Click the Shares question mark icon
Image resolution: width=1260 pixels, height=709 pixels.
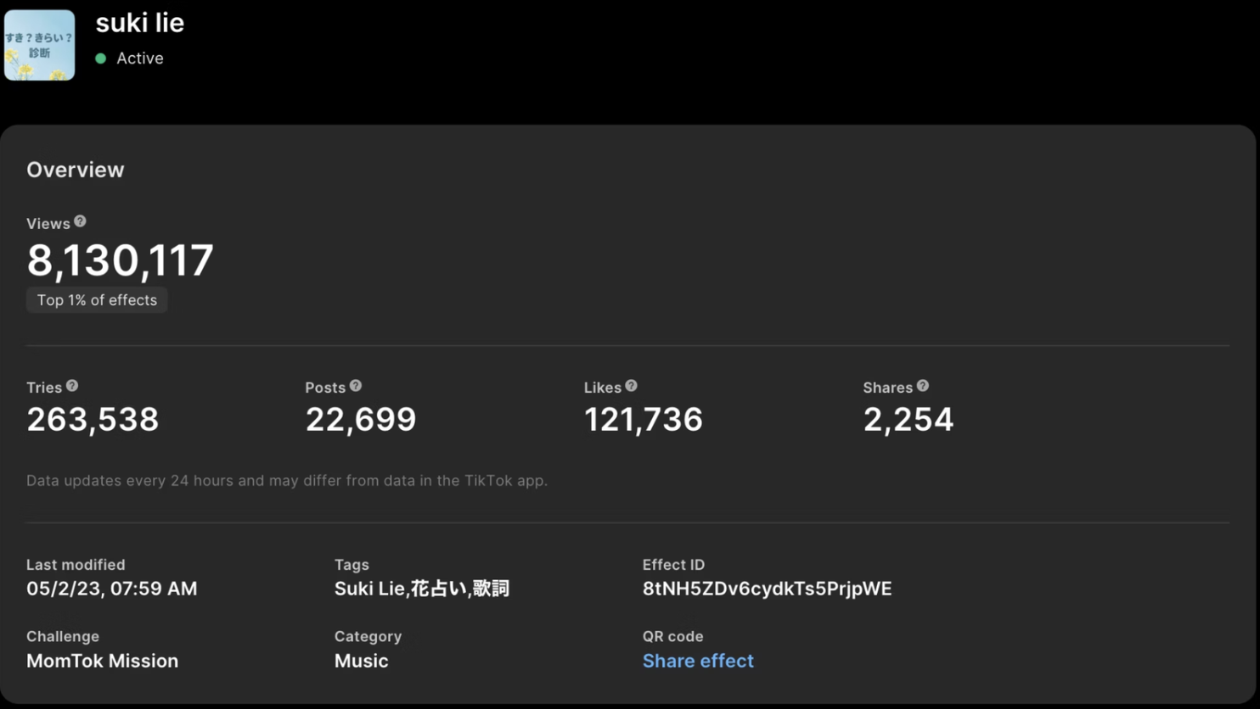(923, 386)
